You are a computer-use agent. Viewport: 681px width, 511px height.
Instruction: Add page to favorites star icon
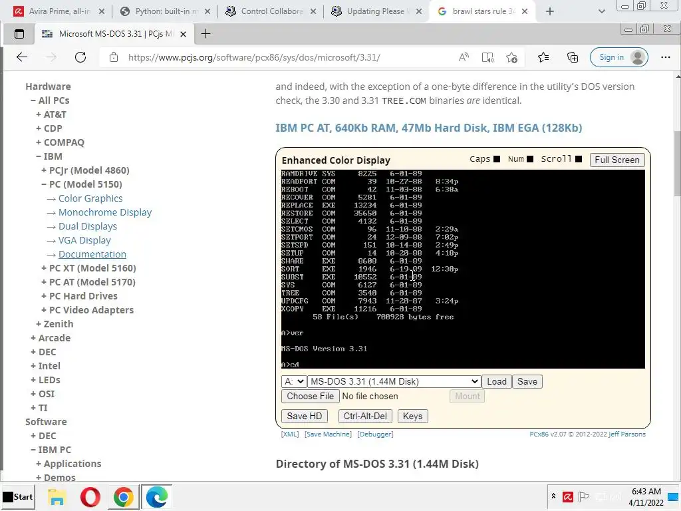pyautogui.click(x=511, y=57)
